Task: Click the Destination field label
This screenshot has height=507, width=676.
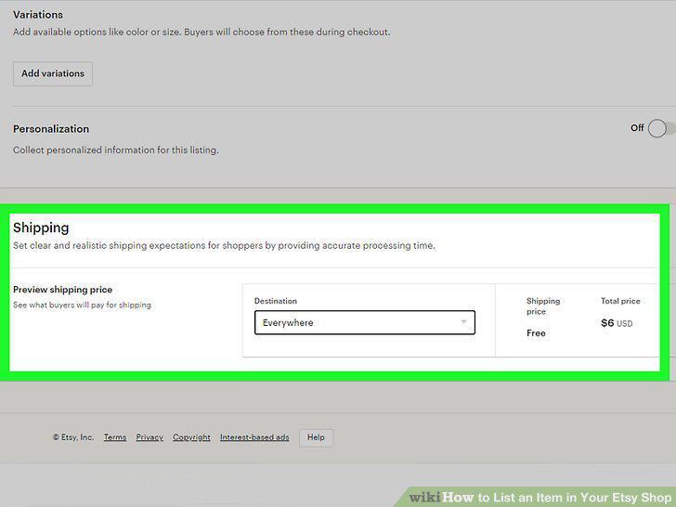Action: coord(276,301)
